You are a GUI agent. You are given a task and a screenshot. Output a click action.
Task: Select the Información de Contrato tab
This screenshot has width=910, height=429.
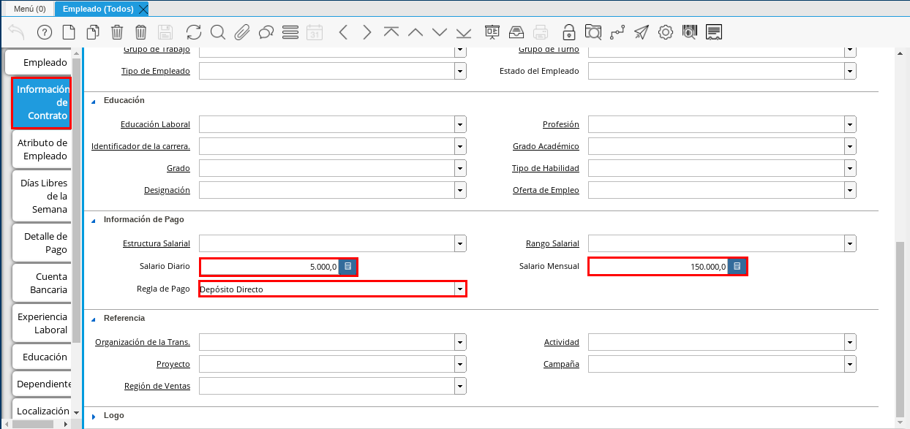[x=42, y=102]
